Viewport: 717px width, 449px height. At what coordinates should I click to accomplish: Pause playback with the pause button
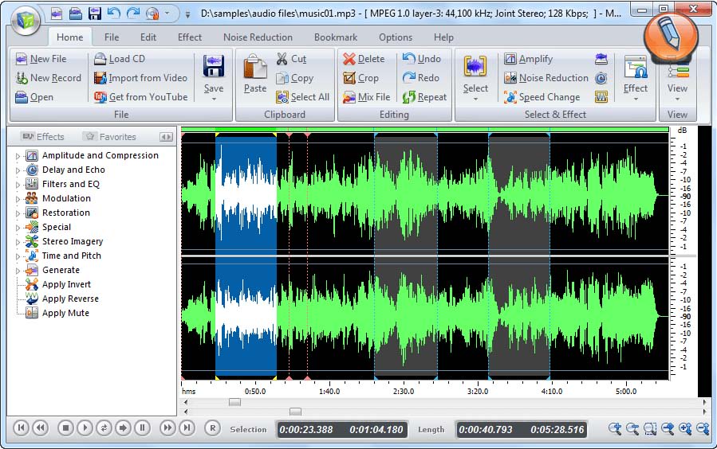(142, 428)
